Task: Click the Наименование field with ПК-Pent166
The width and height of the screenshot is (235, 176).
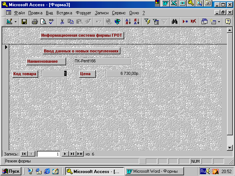Action: point(102,61)
